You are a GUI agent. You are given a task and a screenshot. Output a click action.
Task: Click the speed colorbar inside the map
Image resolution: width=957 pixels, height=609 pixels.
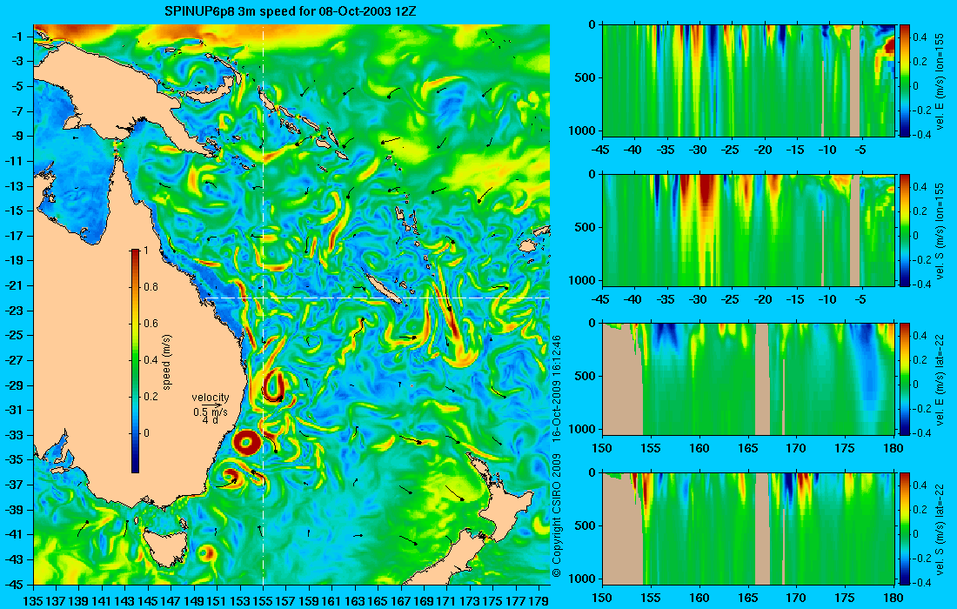tap(135, 361)
